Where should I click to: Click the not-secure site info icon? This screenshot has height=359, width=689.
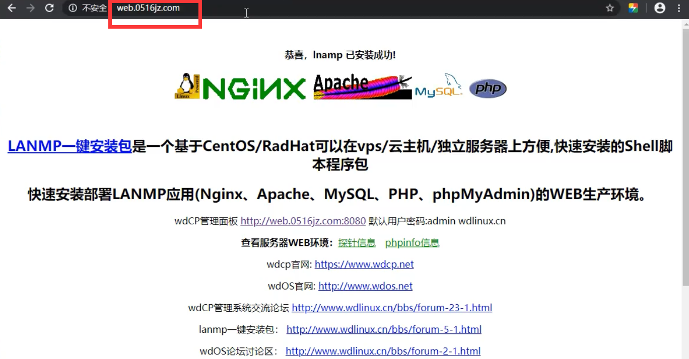pyautogui.click(x=73, y=8)
